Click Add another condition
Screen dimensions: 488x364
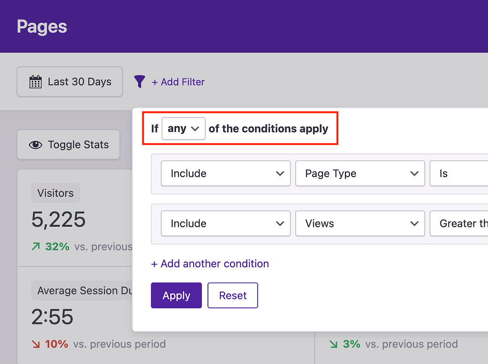coord(209,263)
